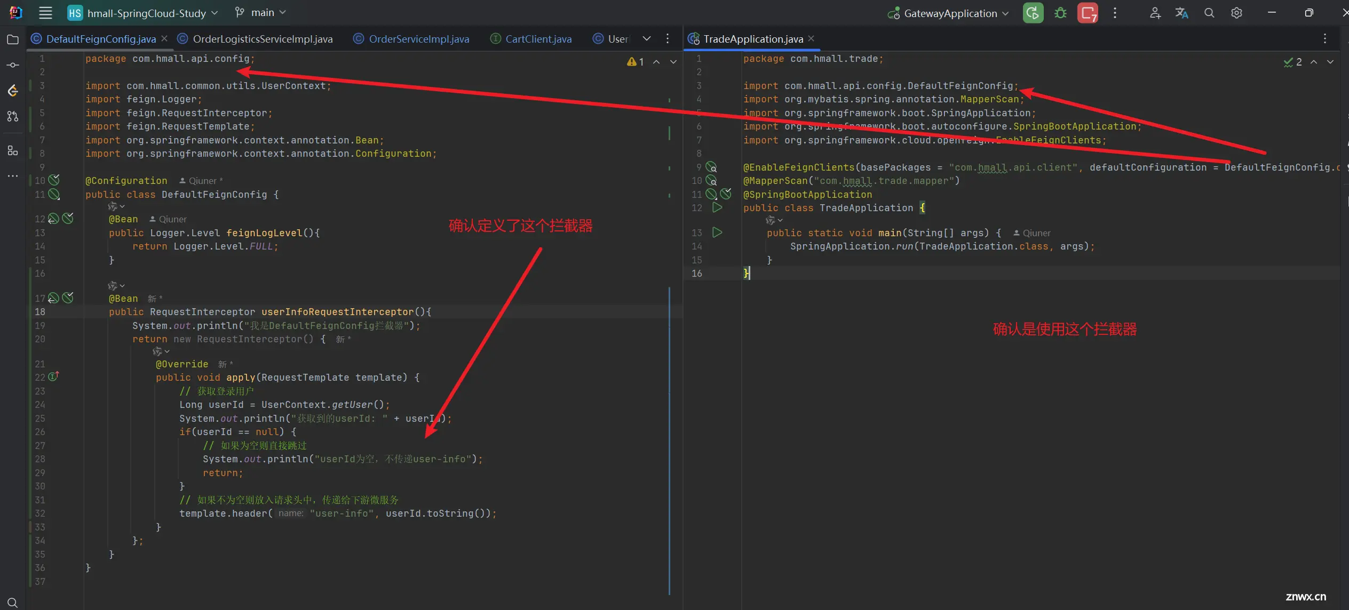Image resolution: width=1349 pixels, height=610 pixels.
Task: Click run gutter icon beside TradeApplication class
Action: [717, 207]
